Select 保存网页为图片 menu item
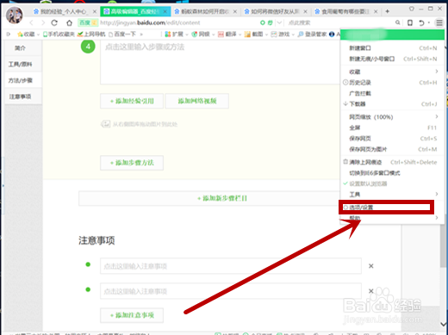448x335 pixels. pos(392,149)
